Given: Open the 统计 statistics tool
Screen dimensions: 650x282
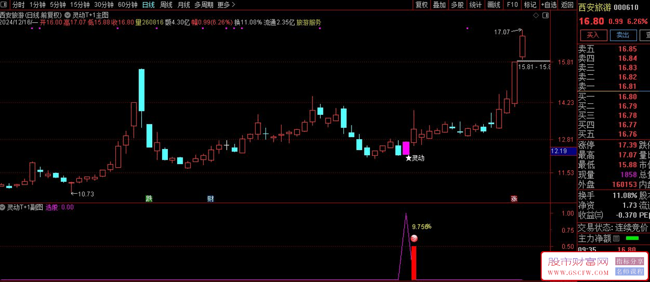Looking at the screenshot, I should coord(476,5).
